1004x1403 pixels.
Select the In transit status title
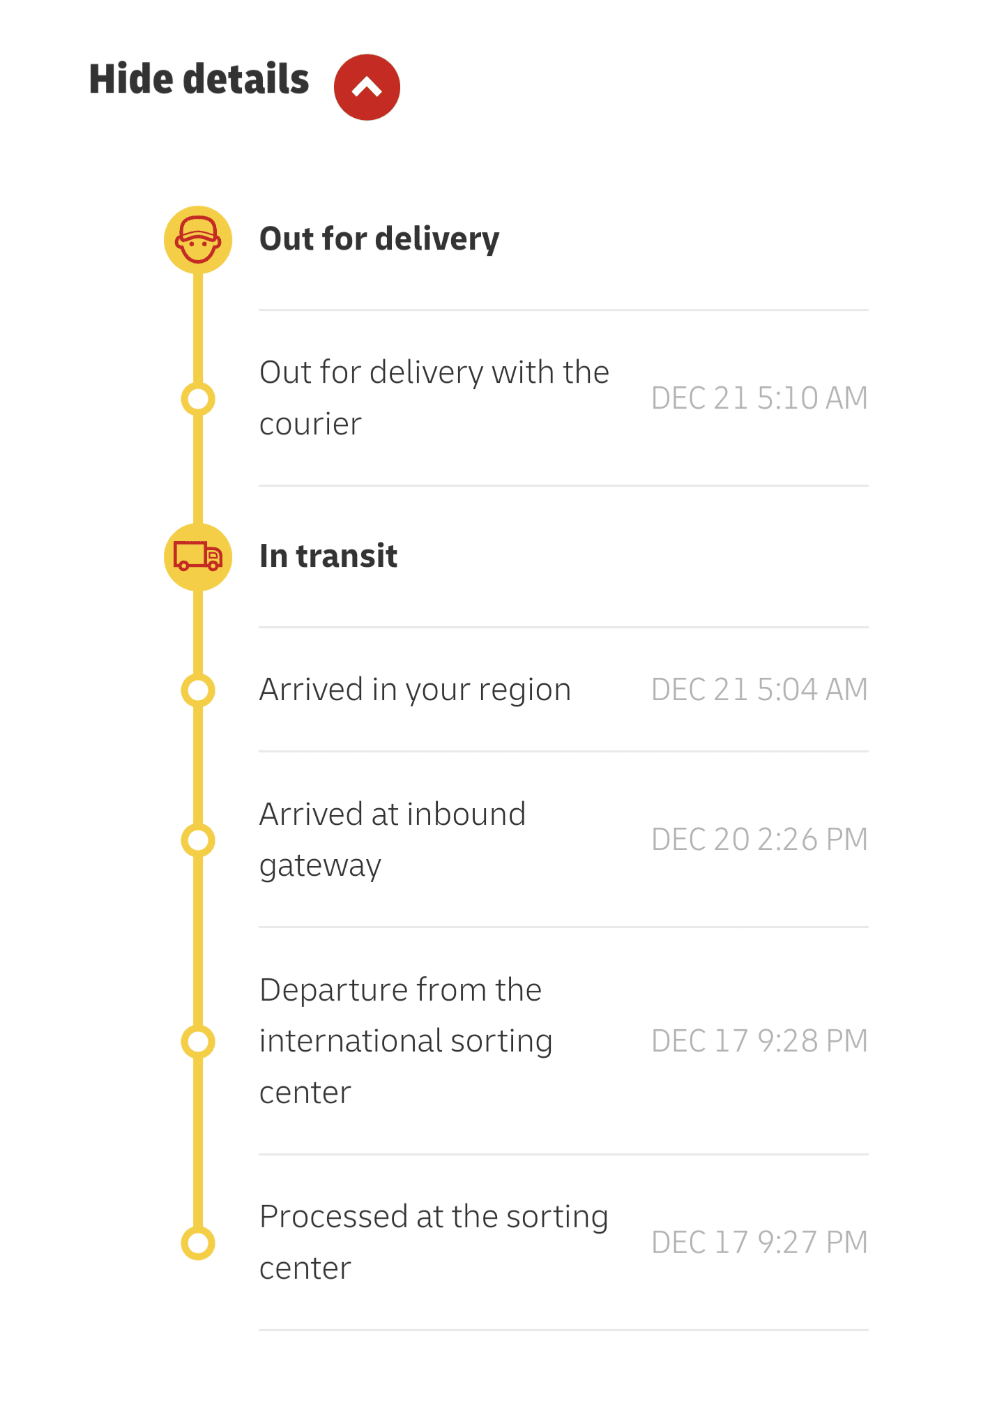[x=328, y=556]
